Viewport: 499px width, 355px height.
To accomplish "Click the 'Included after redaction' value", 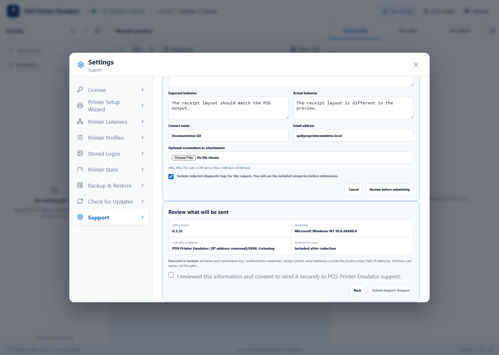I will [315, 249].
